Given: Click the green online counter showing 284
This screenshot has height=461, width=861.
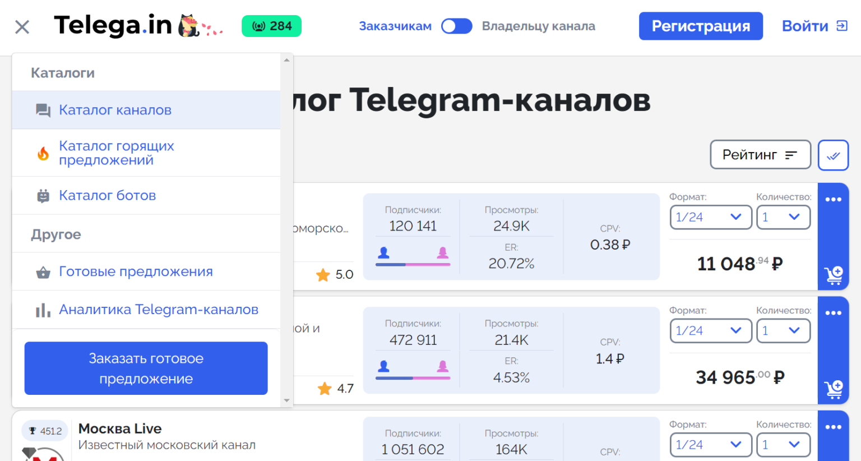Looking at the screenshot, I should (271, 26).
